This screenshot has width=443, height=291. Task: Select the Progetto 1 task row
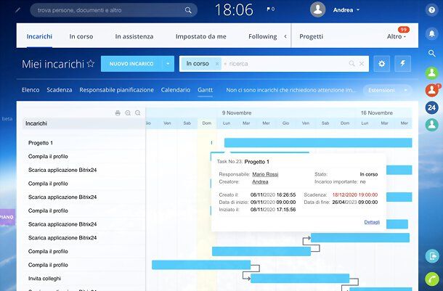84,143
